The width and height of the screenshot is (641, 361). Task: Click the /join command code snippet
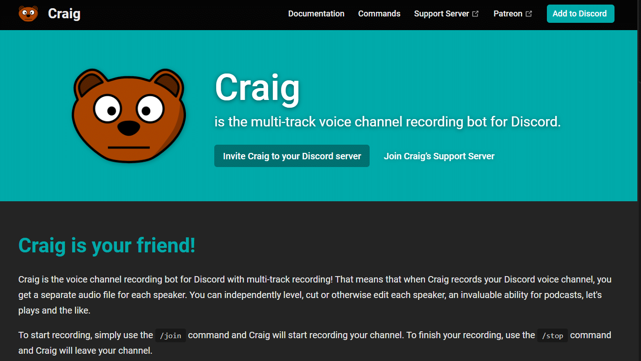pos(170,335)
